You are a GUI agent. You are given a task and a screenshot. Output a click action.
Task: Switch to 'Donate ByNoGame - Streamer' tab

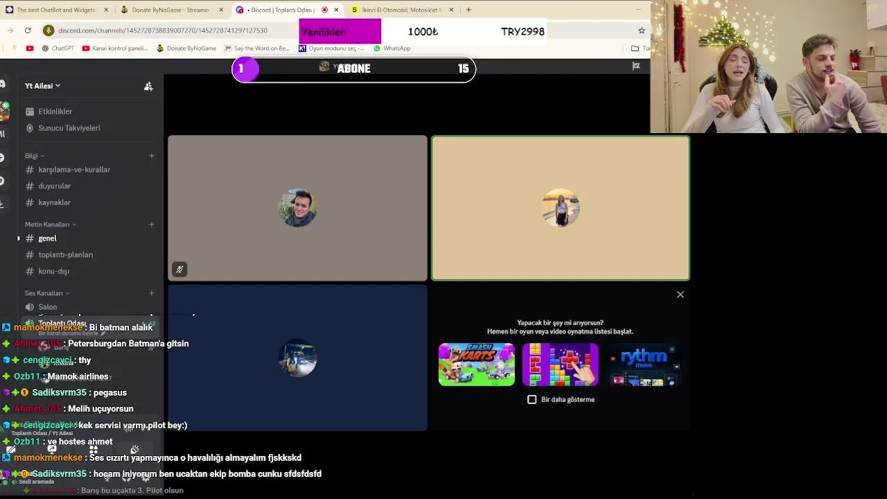pos(170,10)
